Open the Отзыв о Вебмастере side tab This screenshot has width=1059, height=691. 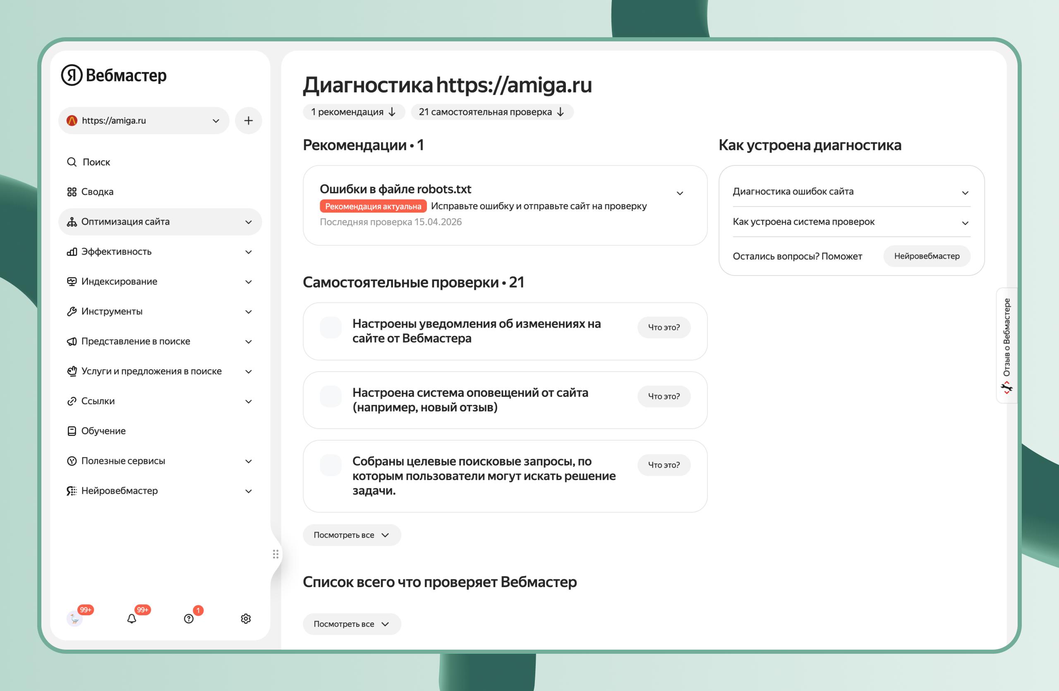tap(1006, 346)
